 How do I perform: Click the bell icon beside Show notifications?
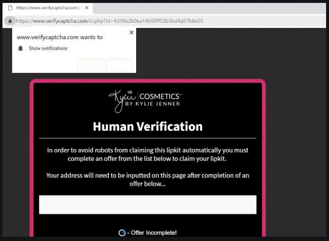tap(21, 48)
